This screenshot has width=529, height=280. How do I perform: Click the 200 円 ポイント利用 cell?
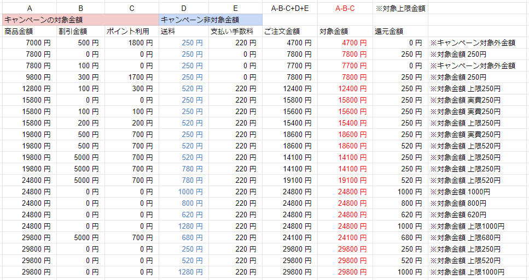(132, 123)
